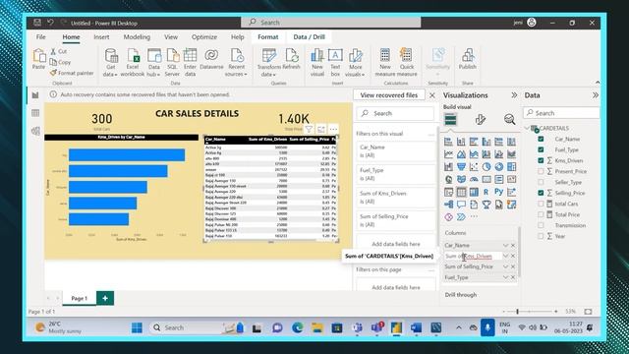The width and height of the screenshot is (629, 354).
Task: Uncheck the Selling_Price field
Action: 541,193
